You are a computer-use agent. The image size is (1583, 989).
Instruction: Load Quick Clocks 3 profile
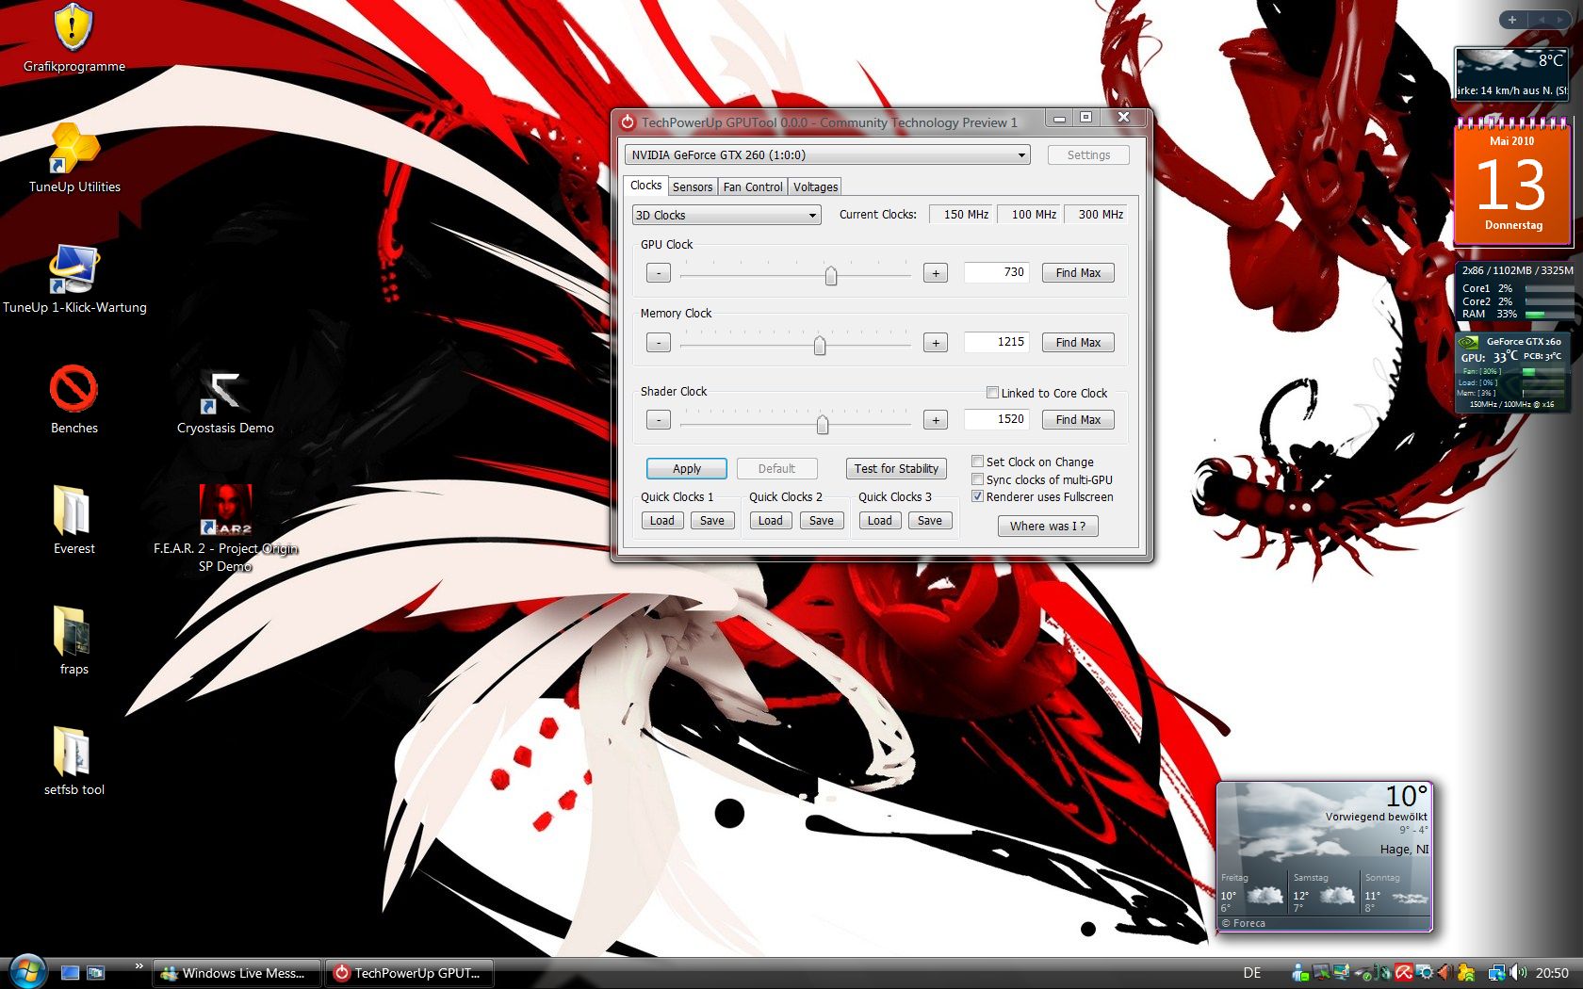tap(880, 521)
